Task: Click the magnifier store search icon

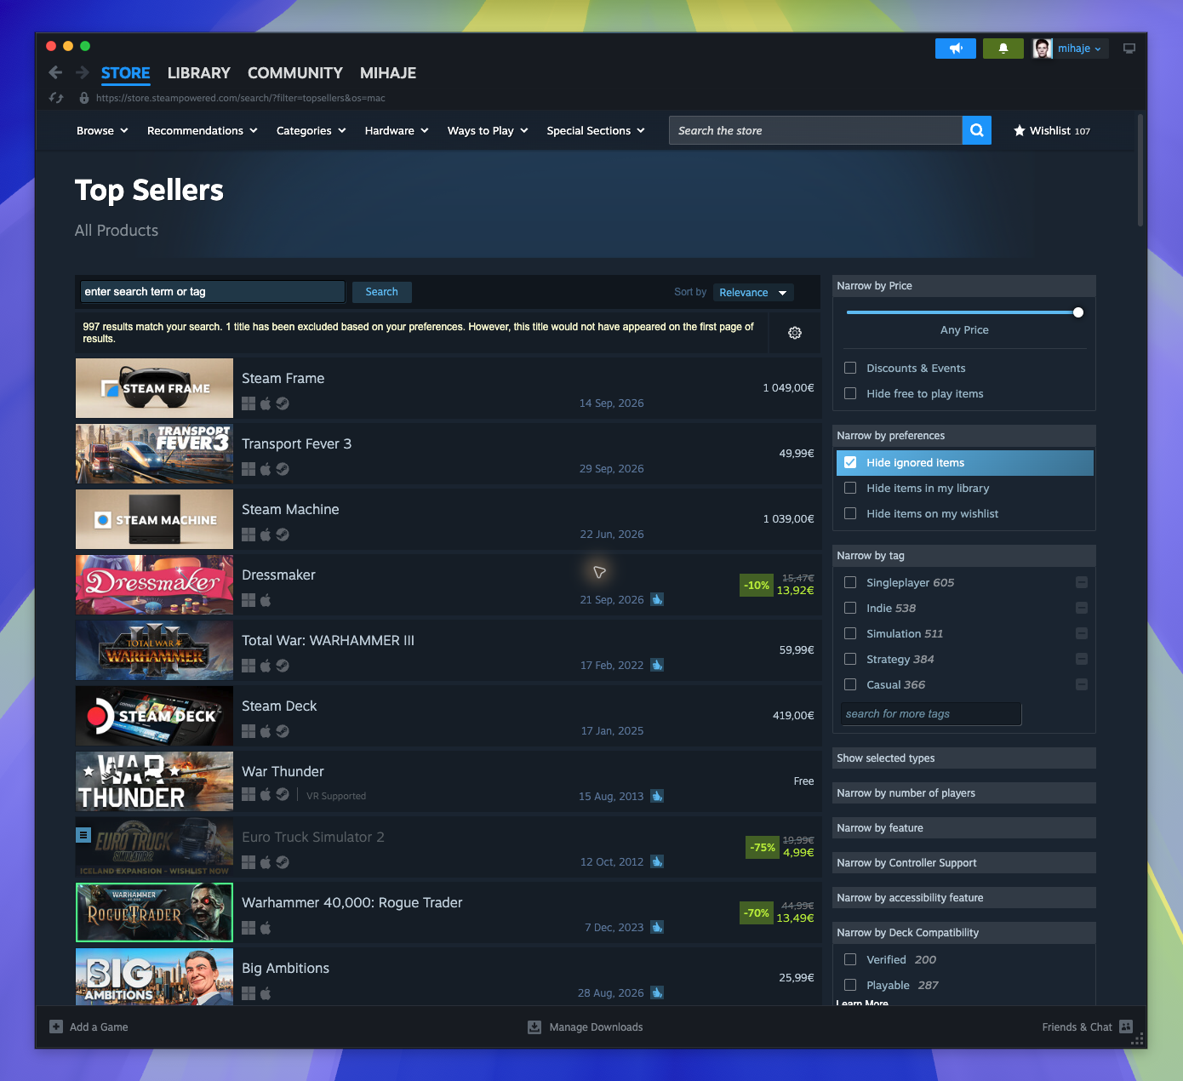Action: pyautogui.click(x=977, y=130)
